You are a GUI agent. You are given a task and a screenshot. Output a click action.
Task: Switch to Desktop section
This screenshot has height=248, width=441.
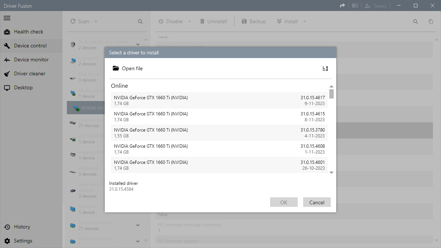point(23,88)
